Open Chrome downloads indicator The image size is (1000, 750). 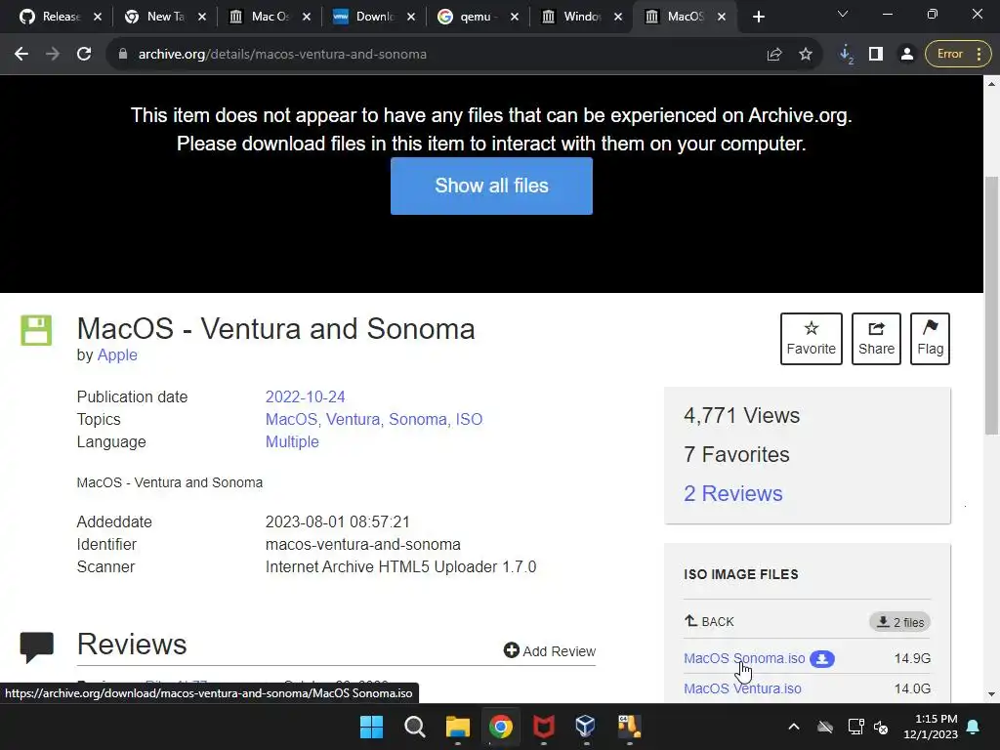pos(846,55)
